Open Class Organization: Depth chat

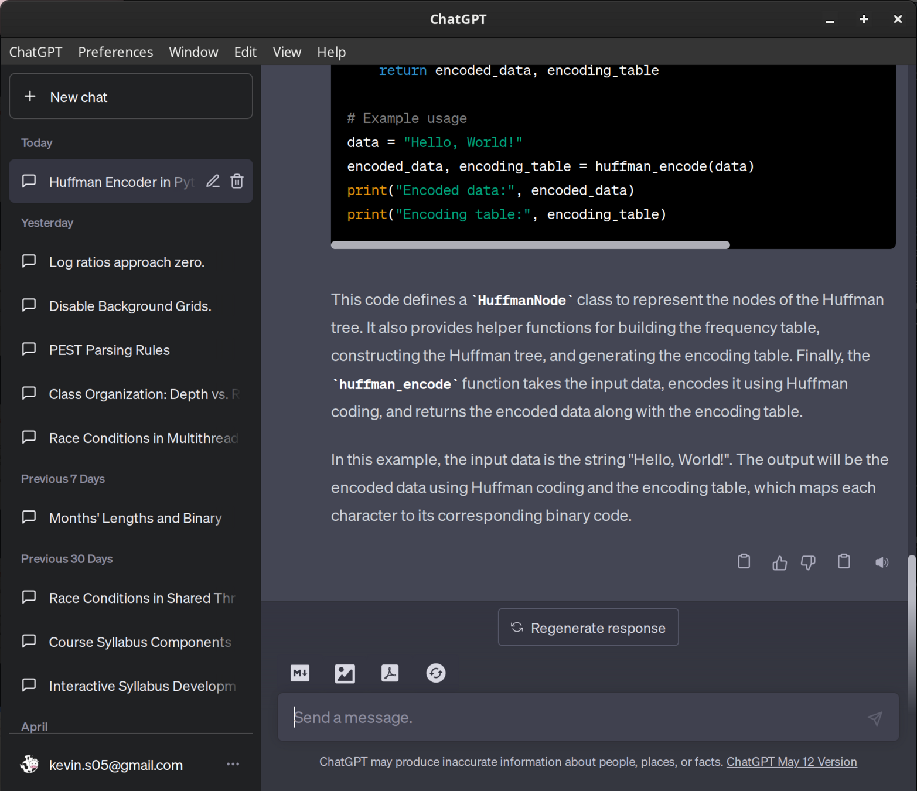coord(131,394)
